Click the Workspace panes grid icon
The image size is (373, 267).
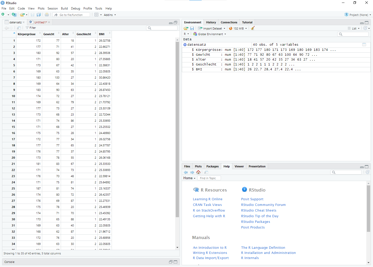96,15
